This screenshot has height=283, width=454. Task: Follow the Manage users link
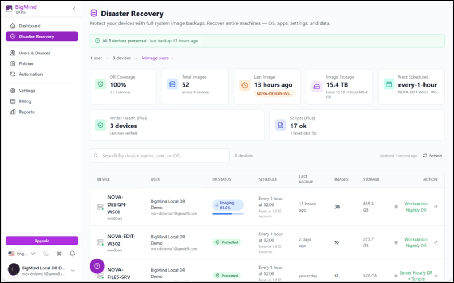[x=158, y=58]
